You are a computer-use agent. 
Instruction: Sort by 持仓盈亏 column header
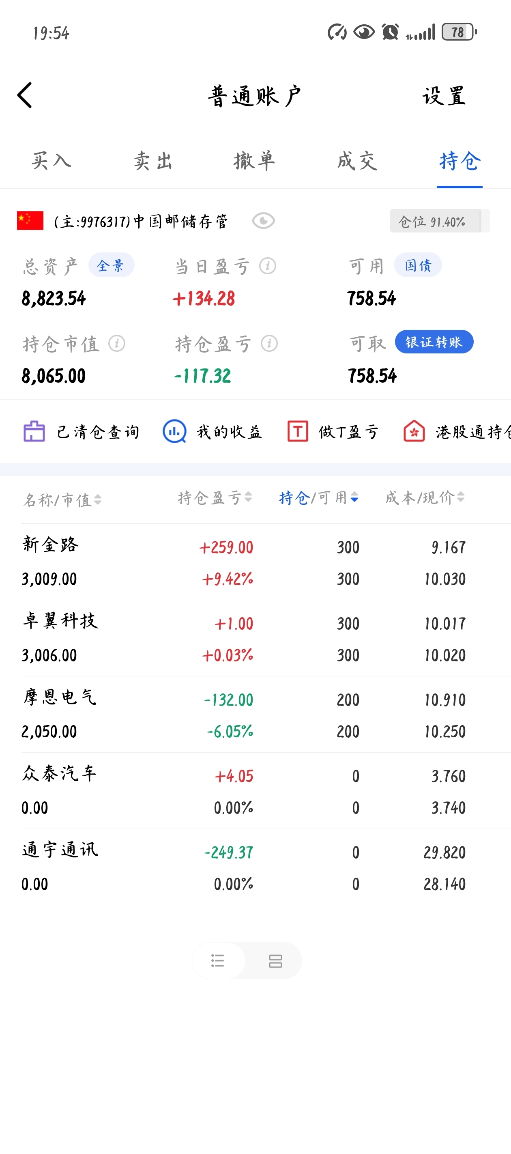[x=215, y=498]
